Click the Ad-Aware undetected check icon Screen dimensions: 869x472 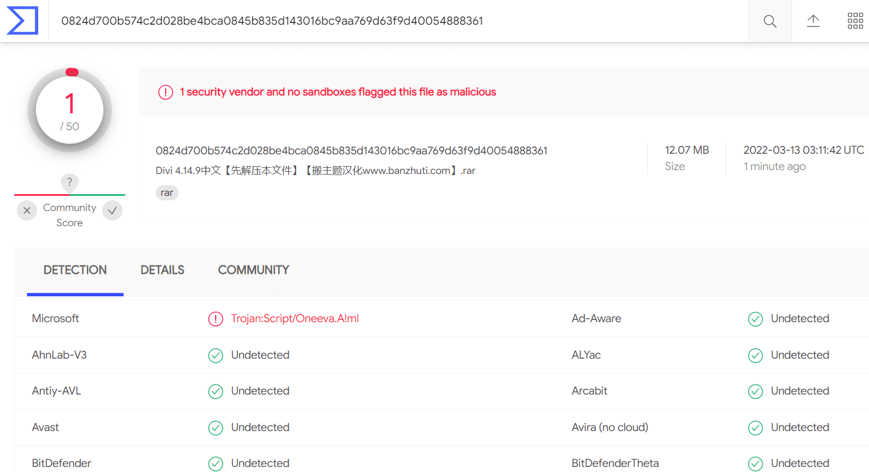(x=756, y=319)
